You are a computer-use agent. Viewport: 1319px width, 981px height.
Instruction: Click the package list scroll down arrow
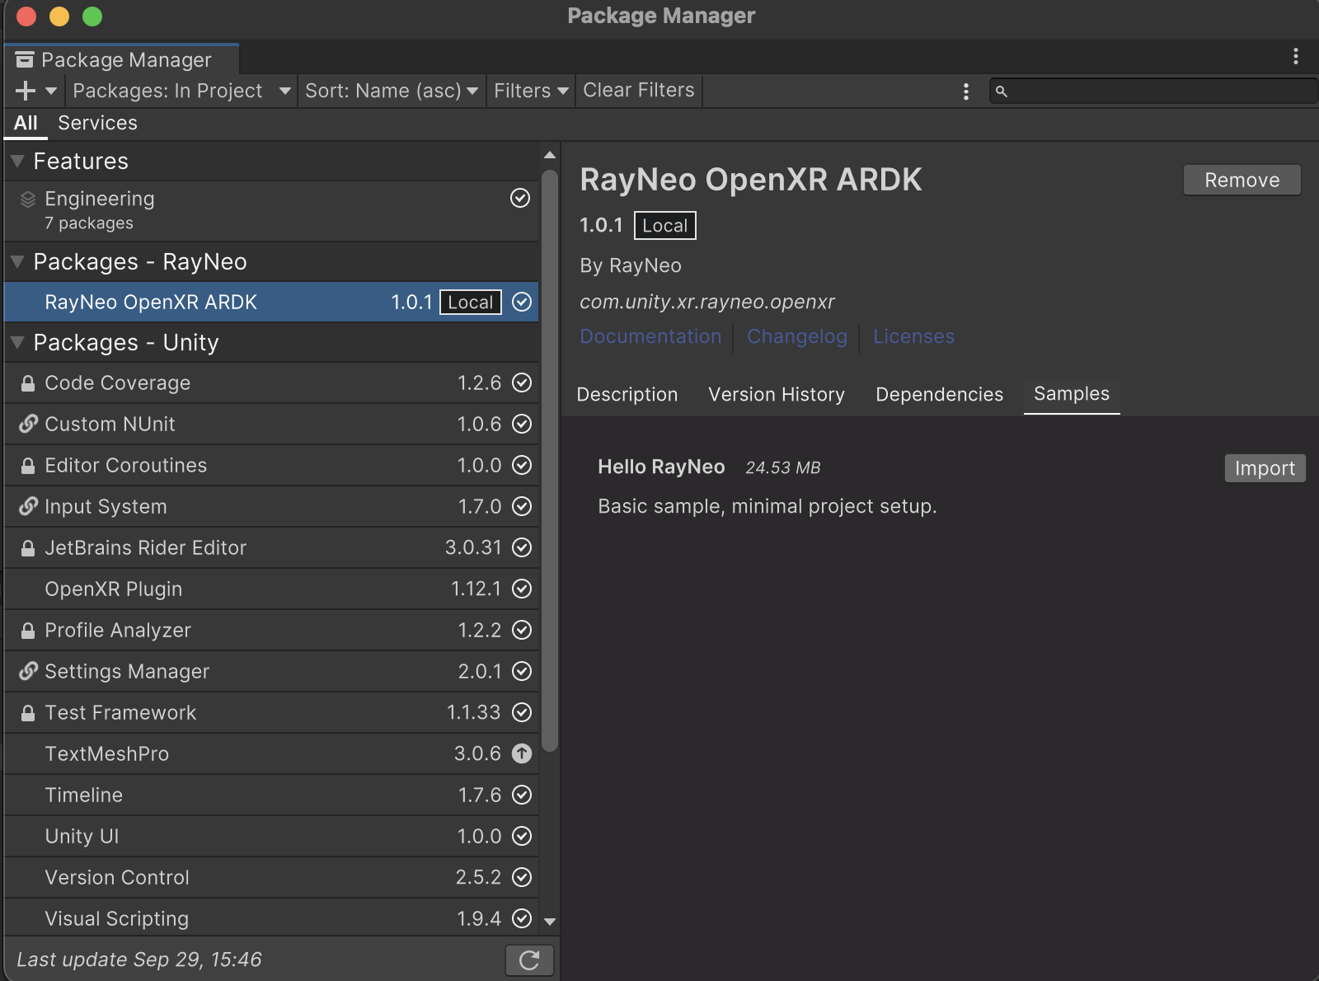(x=550, y=922)
